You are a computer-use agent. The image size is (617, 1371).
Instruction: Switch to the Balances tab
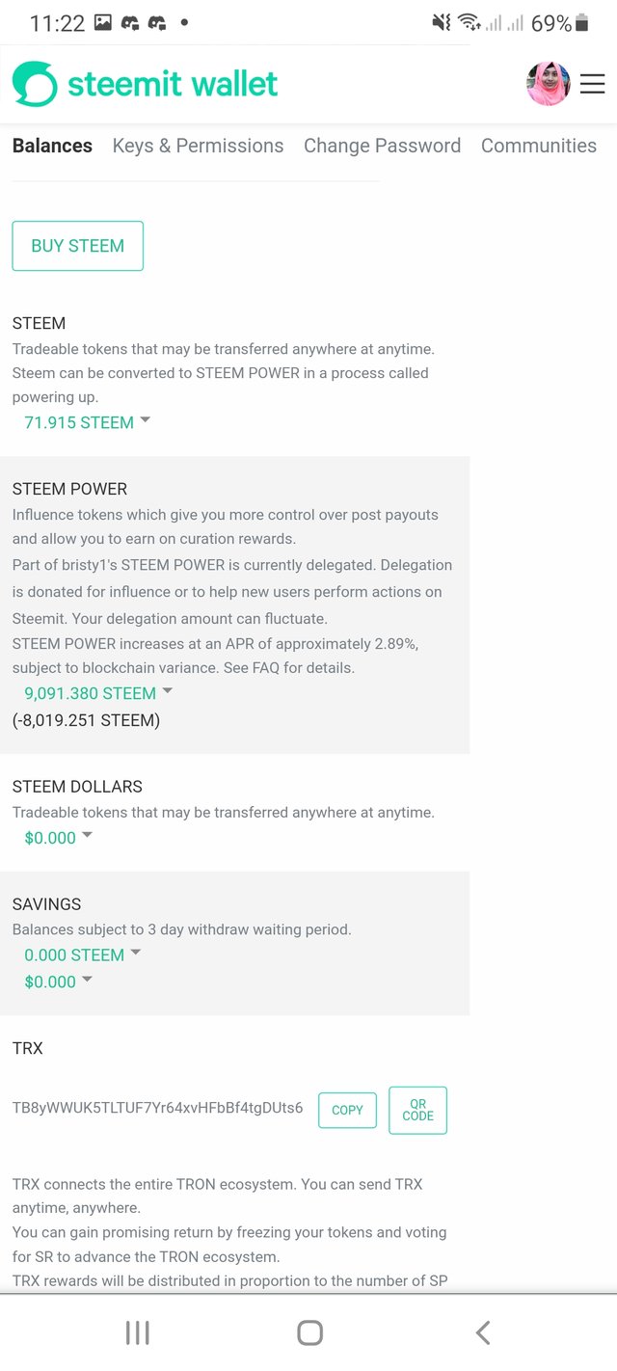click(x=52, y=146)
